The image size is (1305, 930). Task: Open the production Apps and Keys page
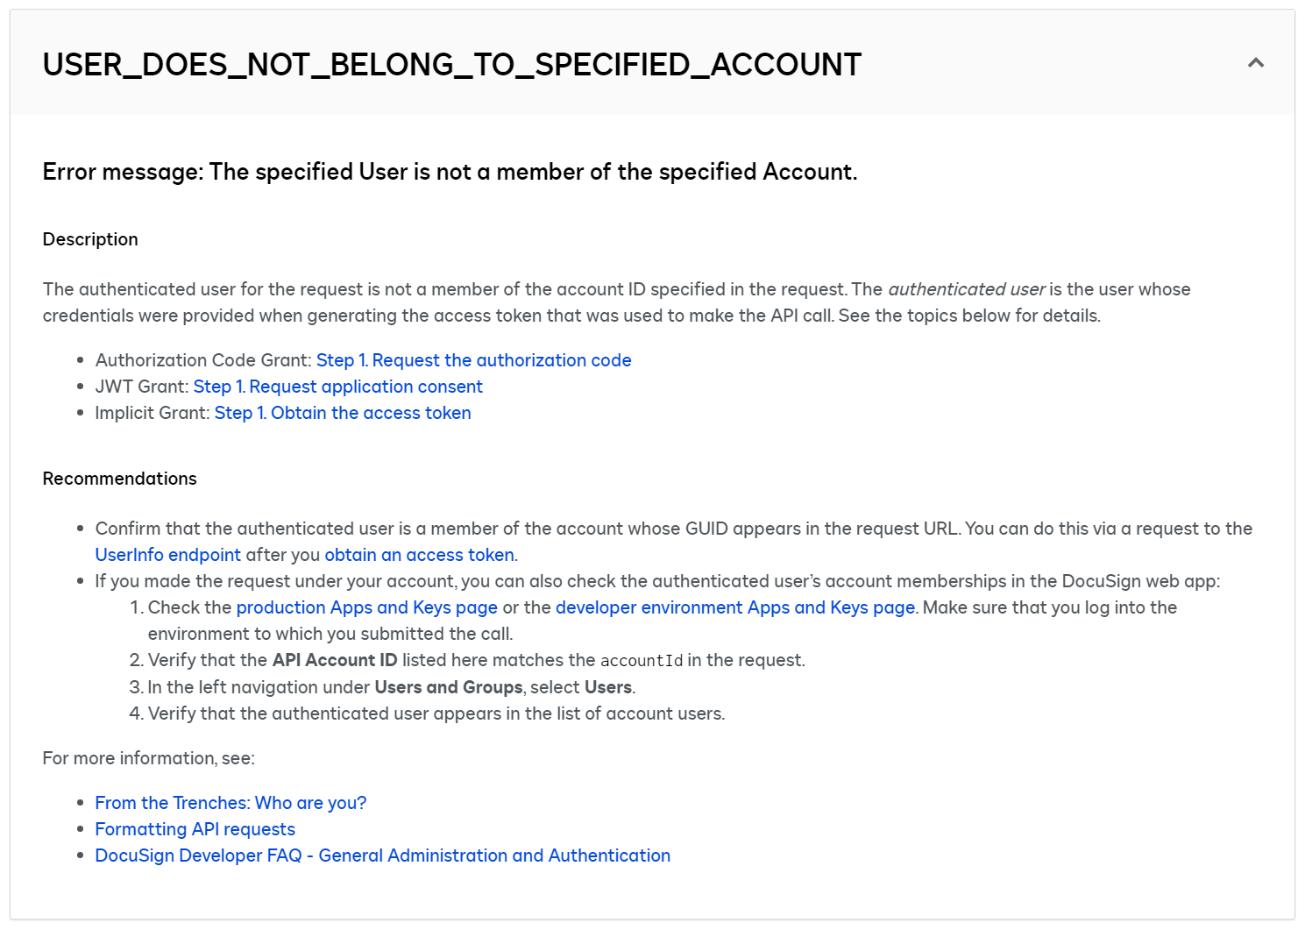point(366,607)
